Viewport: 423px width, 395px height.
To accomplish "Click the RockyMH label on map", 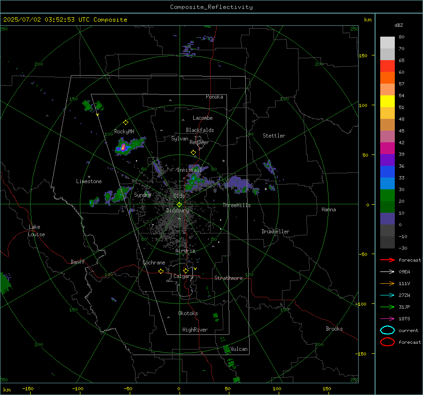I will point(124,132).
